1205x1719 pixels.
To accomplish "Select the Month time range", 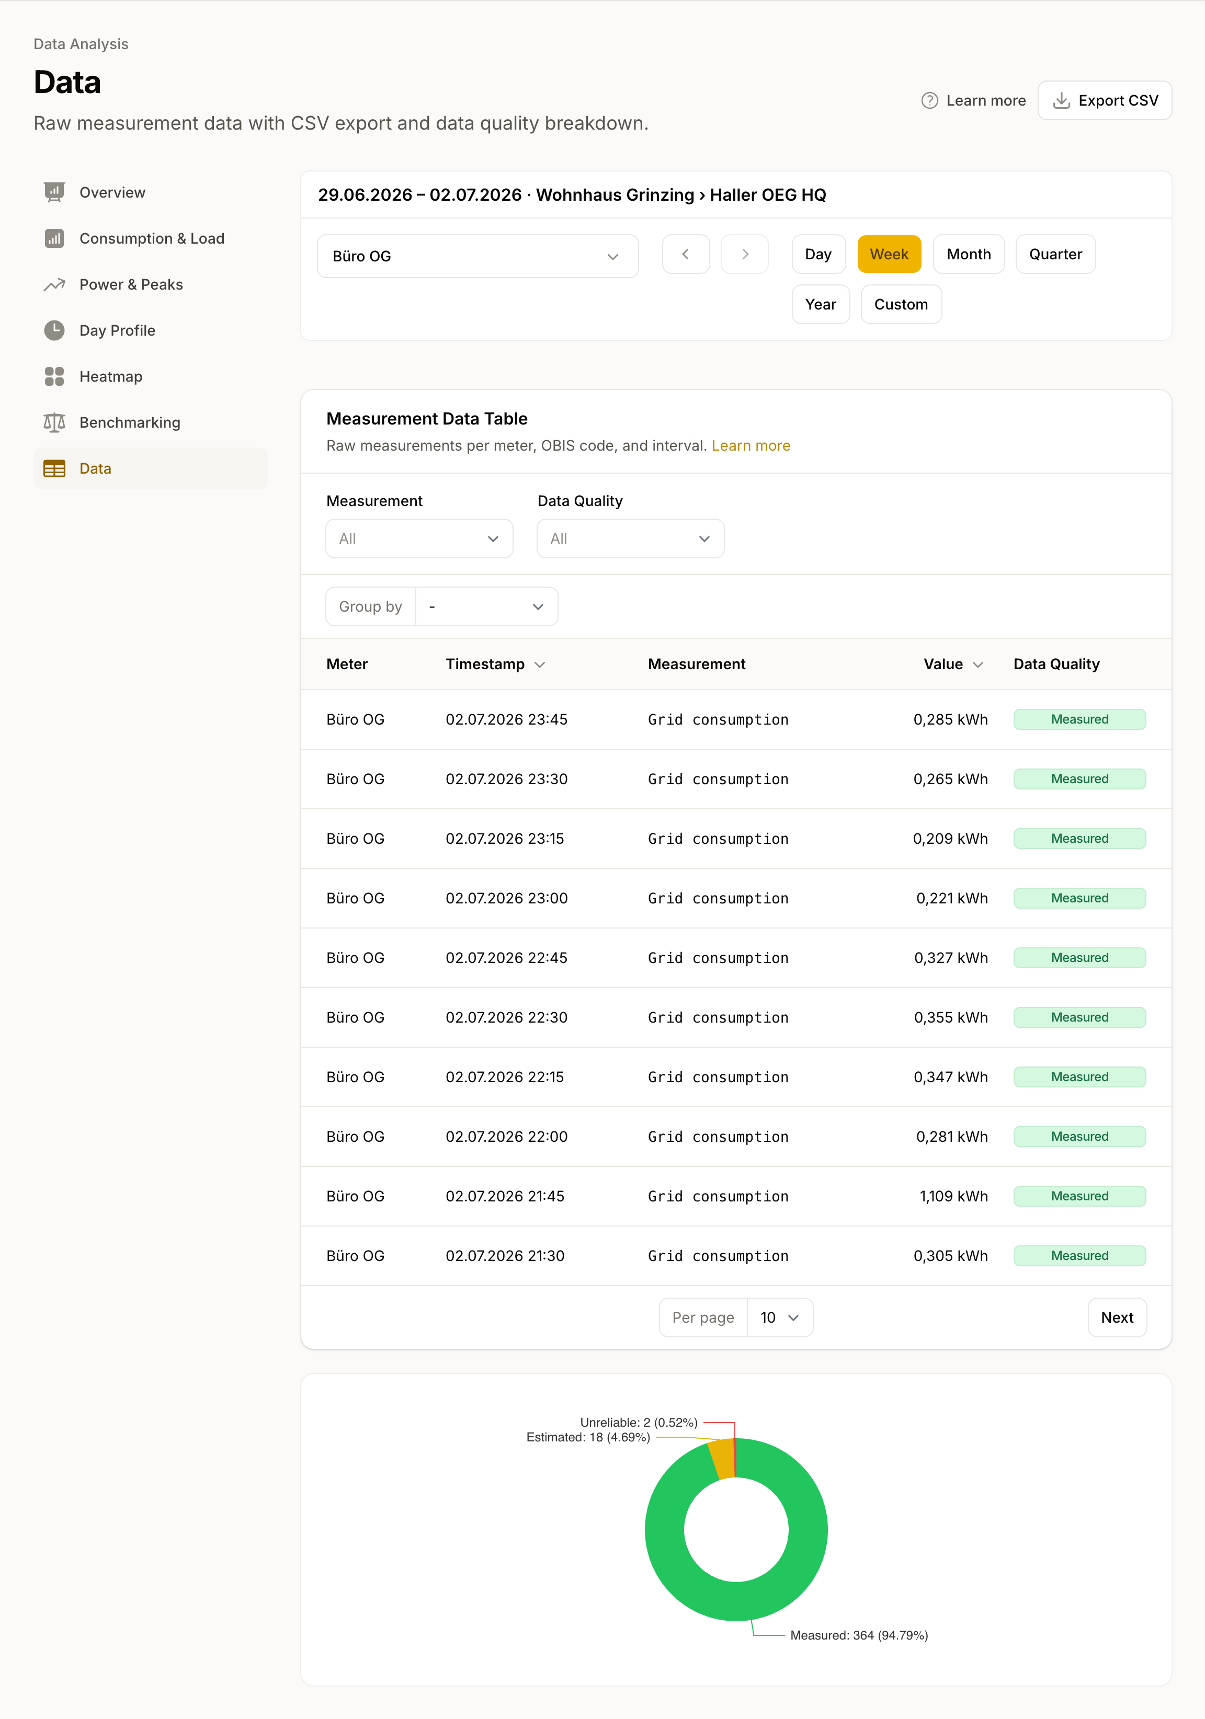I will [969, 255].
